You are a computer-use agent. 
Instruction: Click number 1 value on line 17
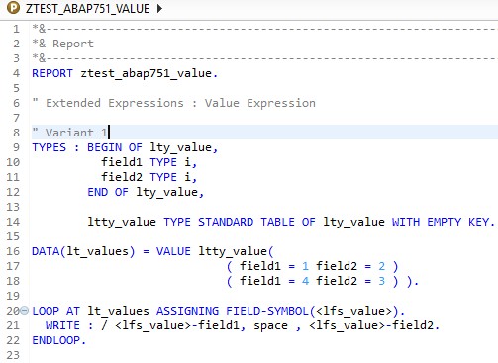(305, 266)
